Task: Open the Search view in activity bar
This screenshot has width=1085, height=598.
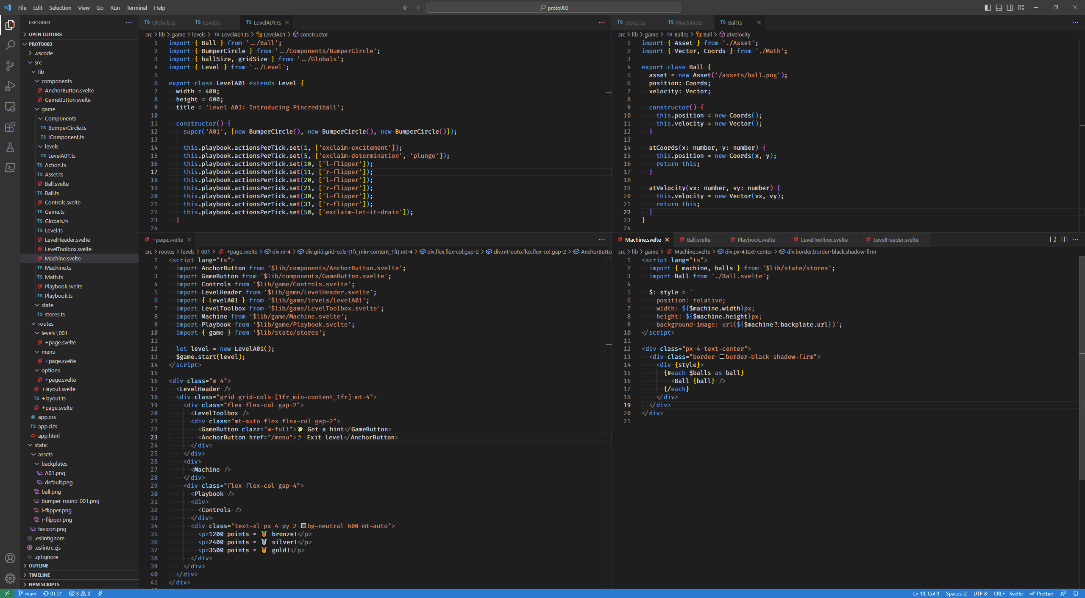Action: click(x=10, y=45)
